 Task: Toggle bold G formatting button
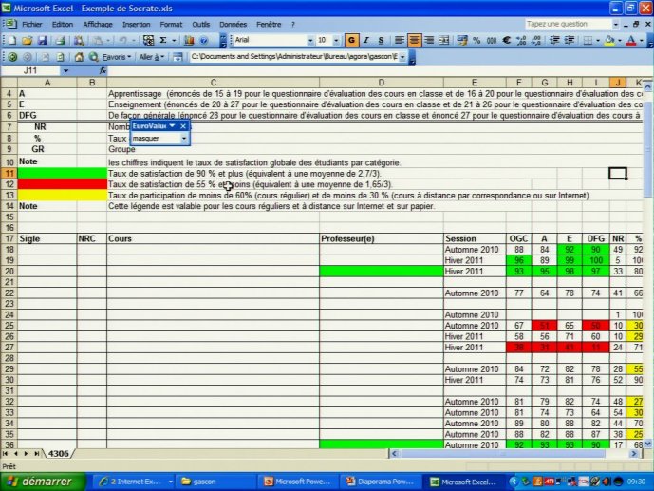(351, 41)
